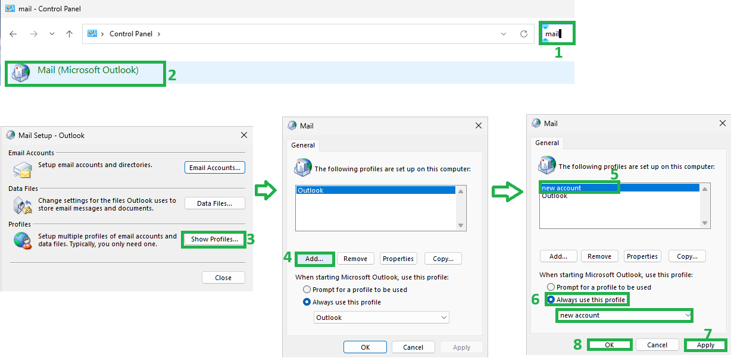731x358 pixels.
Task: Click Cancel in the middle Mail dialog
Action: coord(413,347)
